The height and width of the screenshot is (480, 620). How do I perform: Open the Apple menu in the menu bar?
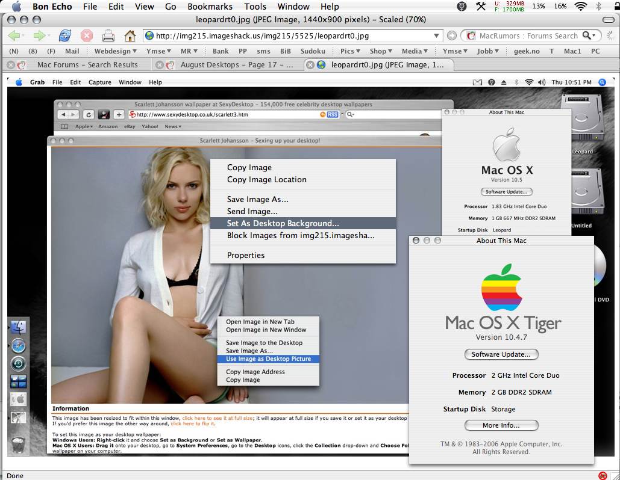[x=17, y=6]
